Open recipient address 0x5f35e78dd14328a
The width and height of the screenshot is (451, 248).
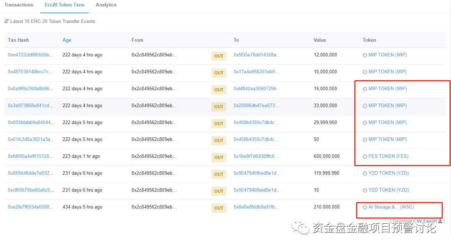[256, 55]
